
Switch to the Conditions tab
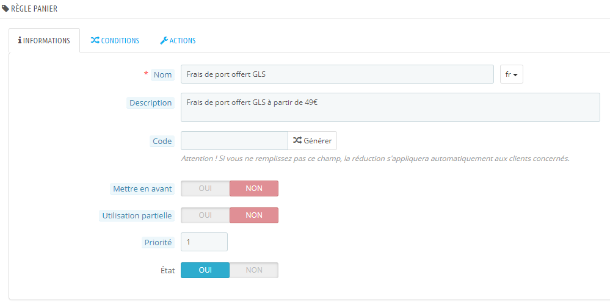[115, 40]
